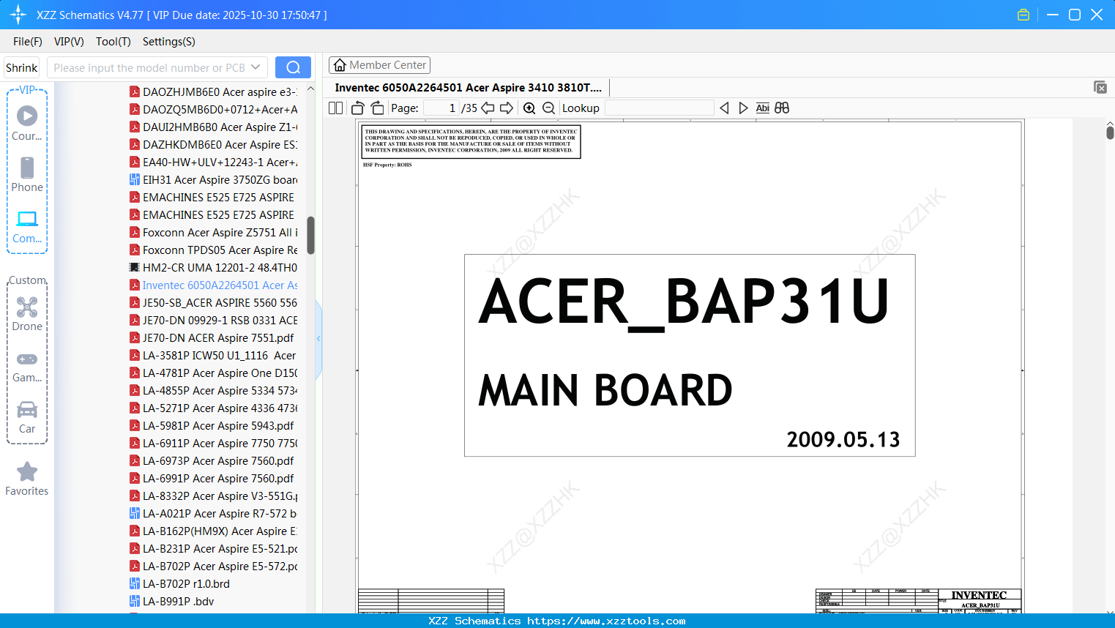Click board icon for EIH31 Acer Aspire 3750ZG
The height and width of the screenshot is (628, 1115).
[135, 179]
